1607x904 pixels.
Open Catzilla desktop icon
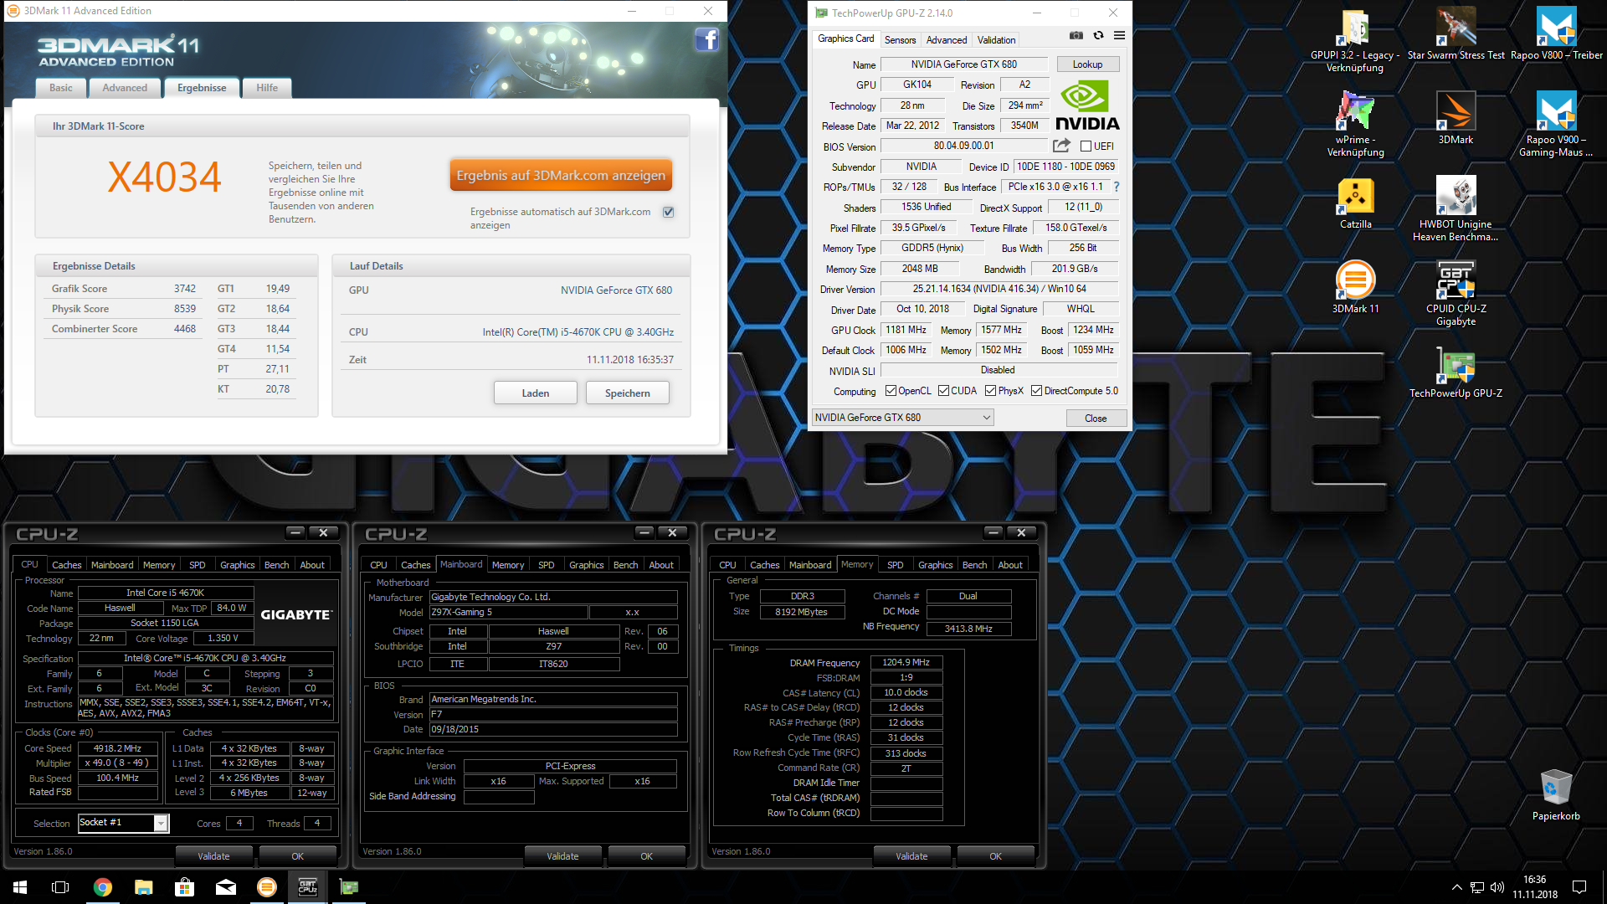(1355, 203)
